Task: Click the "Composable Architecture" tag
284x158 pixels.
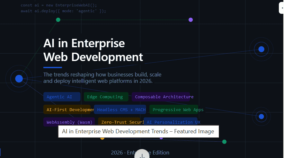Action: 161,97
